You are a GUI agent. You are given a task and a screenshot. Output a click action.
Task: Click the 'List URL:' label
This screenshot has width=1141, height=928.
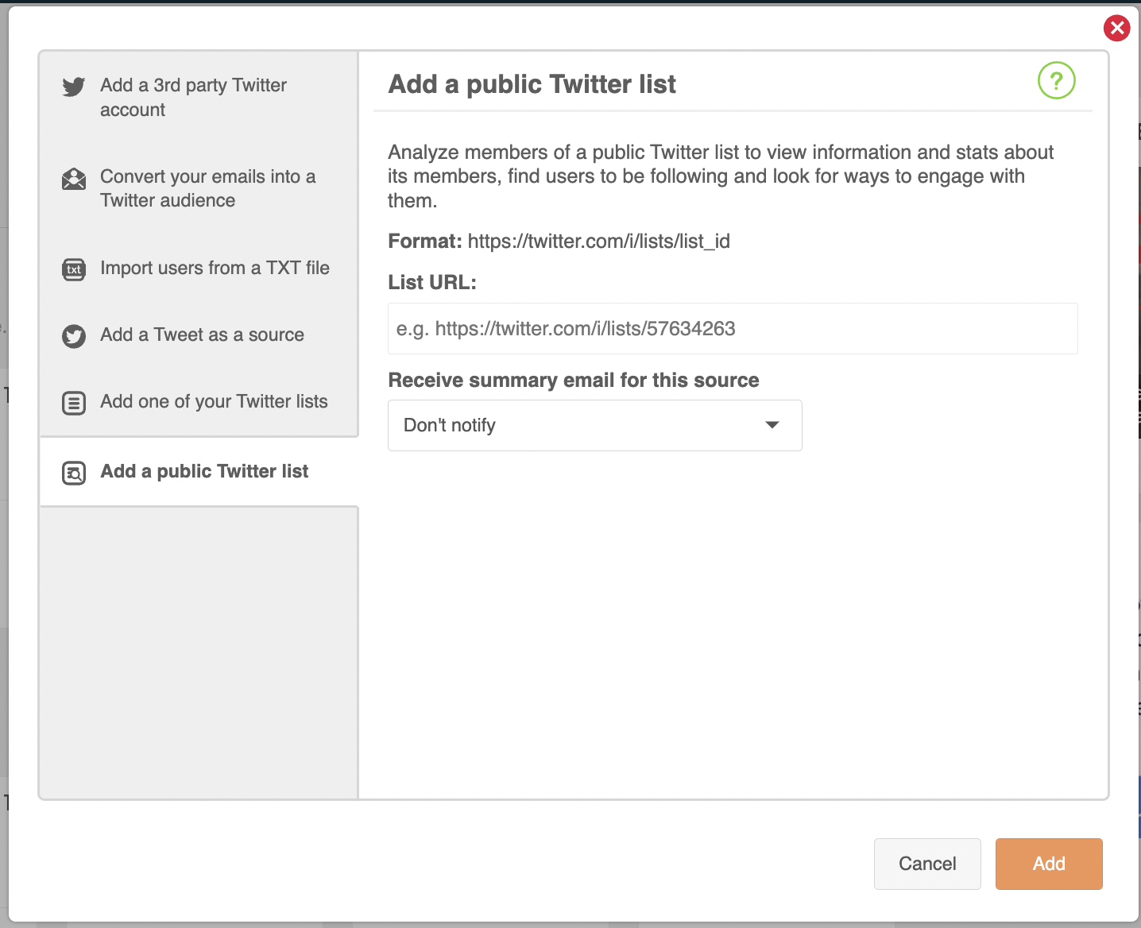(x=432, y=282)
